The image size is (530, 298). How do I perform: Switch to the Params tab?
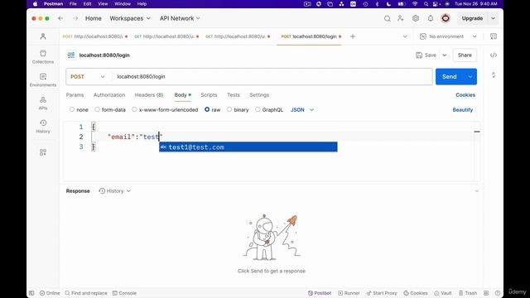[x=75, y=95]
